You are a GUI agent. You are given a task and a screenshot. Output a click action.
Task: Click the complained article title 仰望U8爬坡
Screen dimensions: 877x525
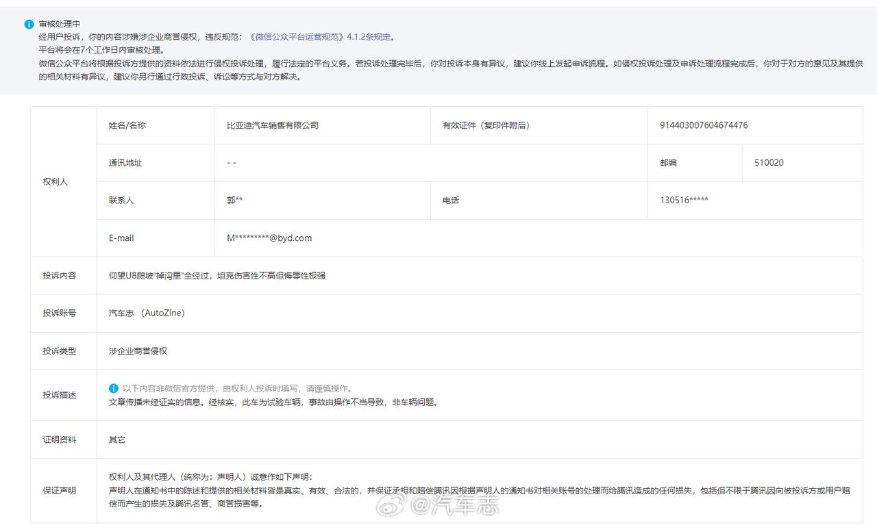coord(217,276)
